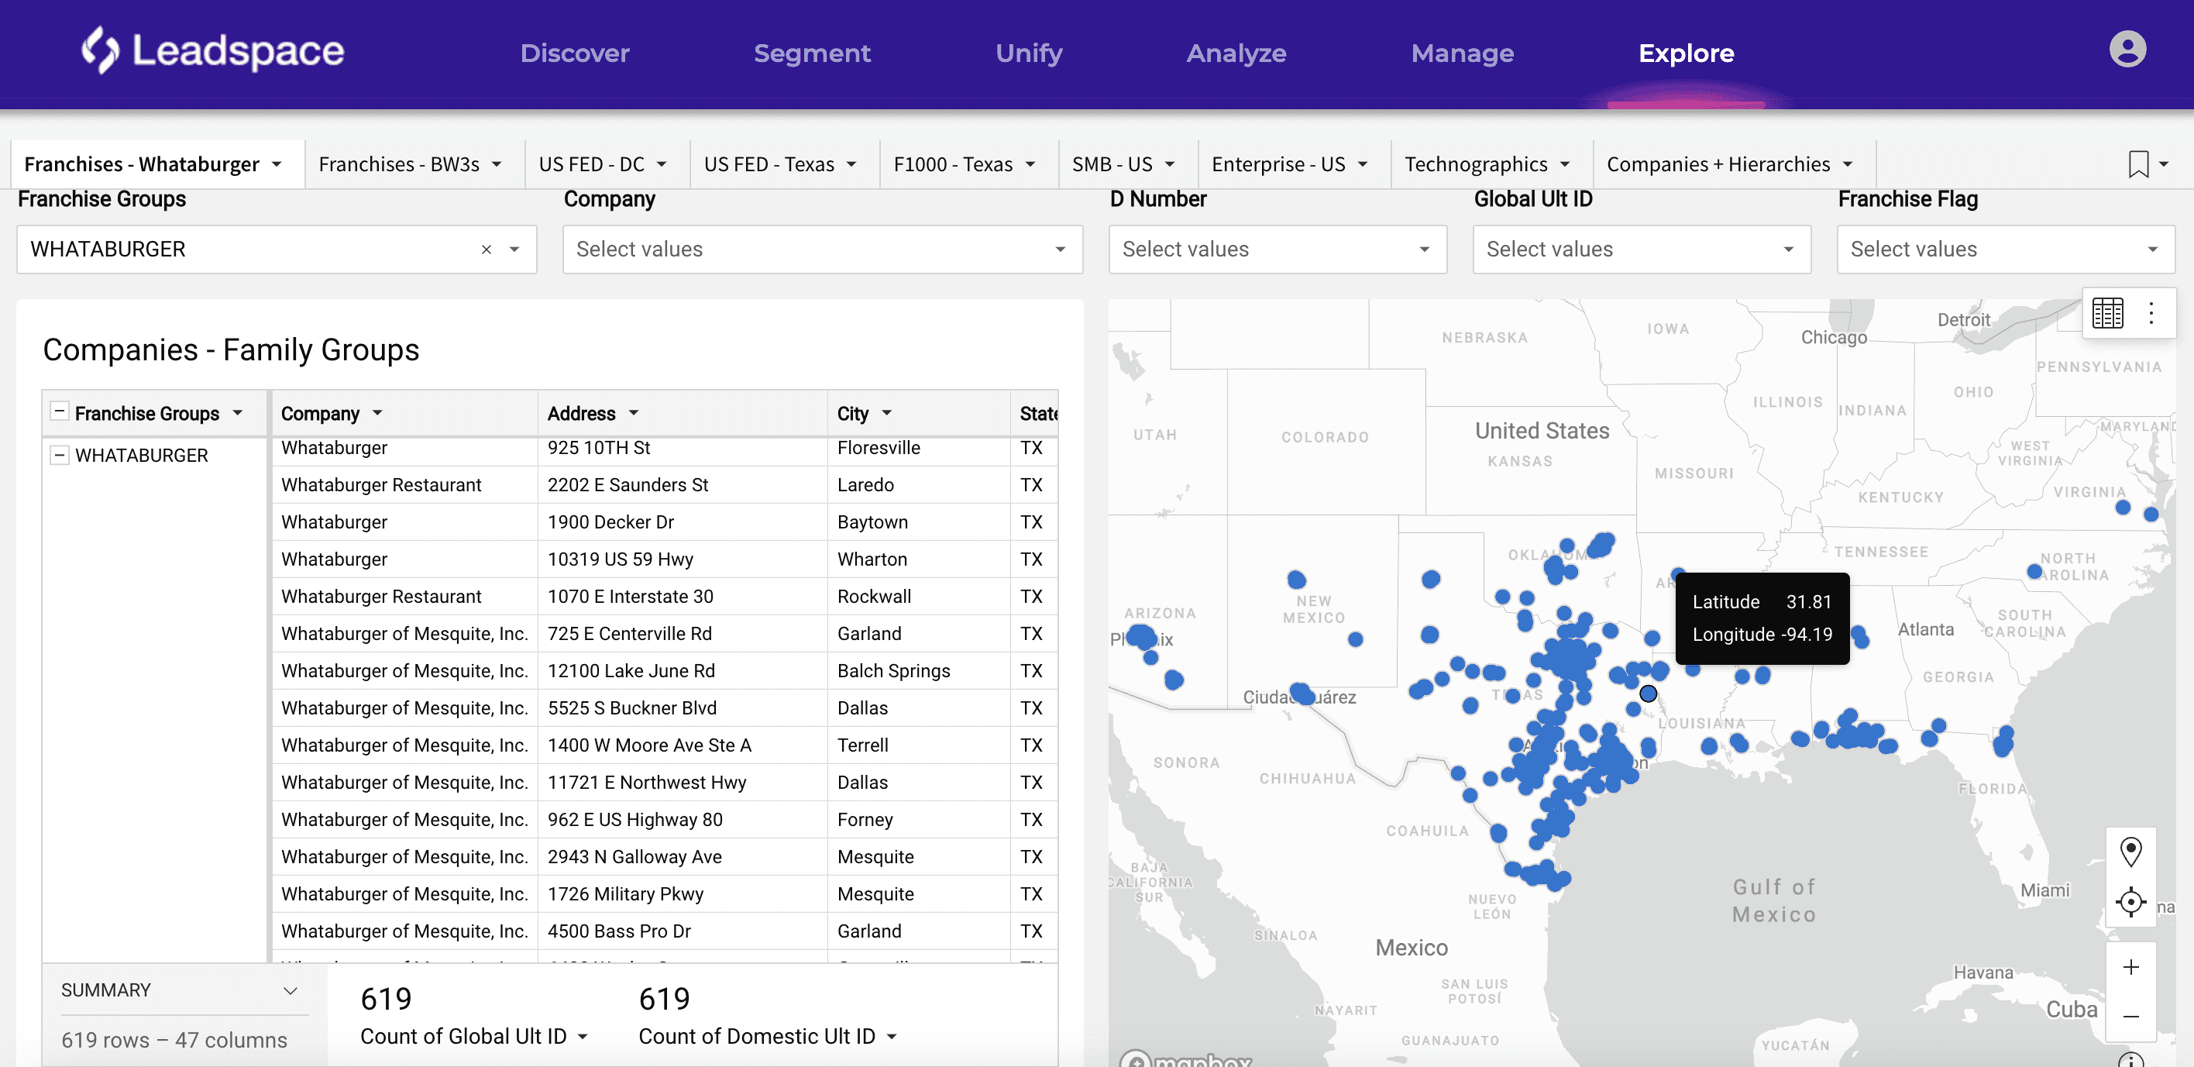Click the map location pin icon

[x=2130, y=851]
